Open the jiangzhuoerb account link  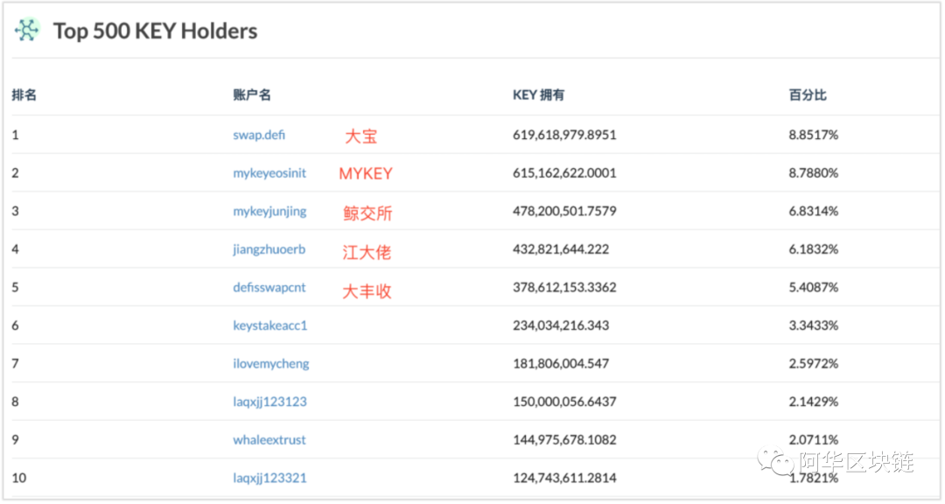pos(269,249)
